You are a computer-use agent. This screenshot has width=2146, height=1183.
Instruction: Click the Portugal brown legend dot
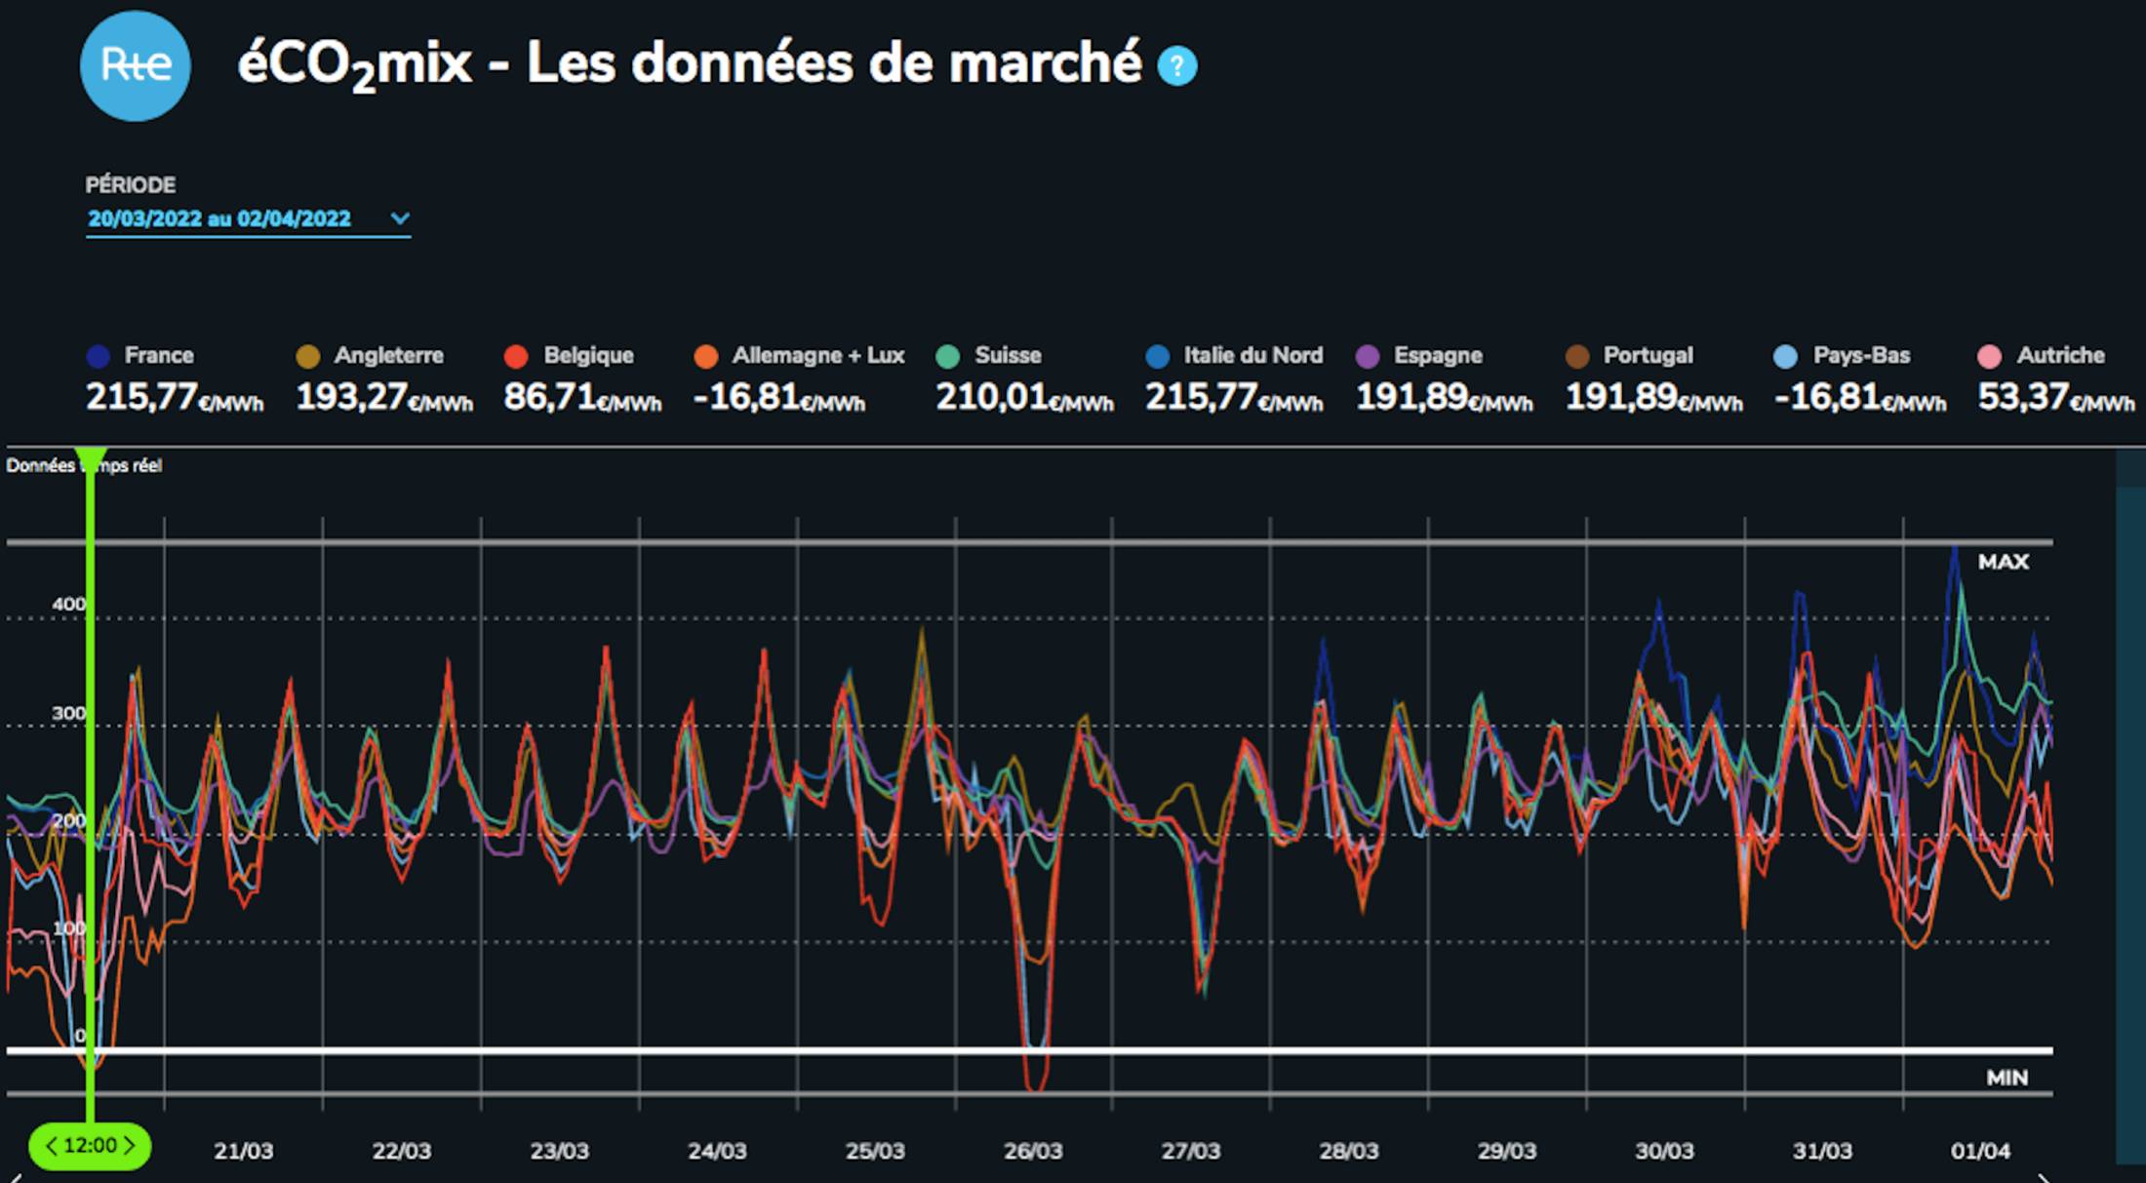tap(1576, 356)
